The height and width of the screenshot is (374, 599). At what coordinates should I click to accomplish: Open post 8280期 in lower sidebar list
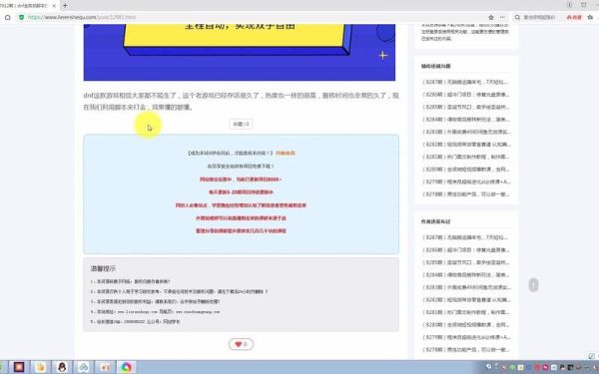coord(465,325)
